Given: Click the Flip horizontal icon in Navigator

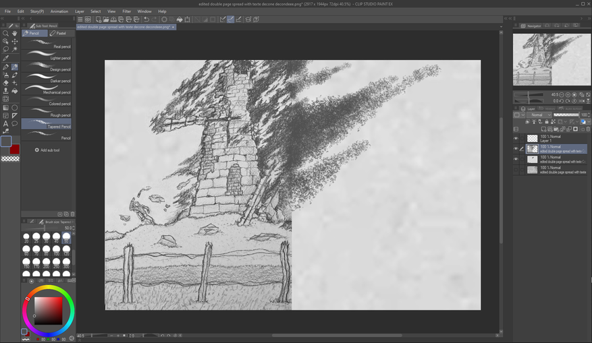Looking at the screenshot, I should click(582, 101).
